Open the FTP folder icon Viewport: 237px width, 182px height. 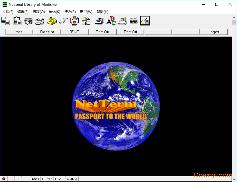[x=86, y=21]
